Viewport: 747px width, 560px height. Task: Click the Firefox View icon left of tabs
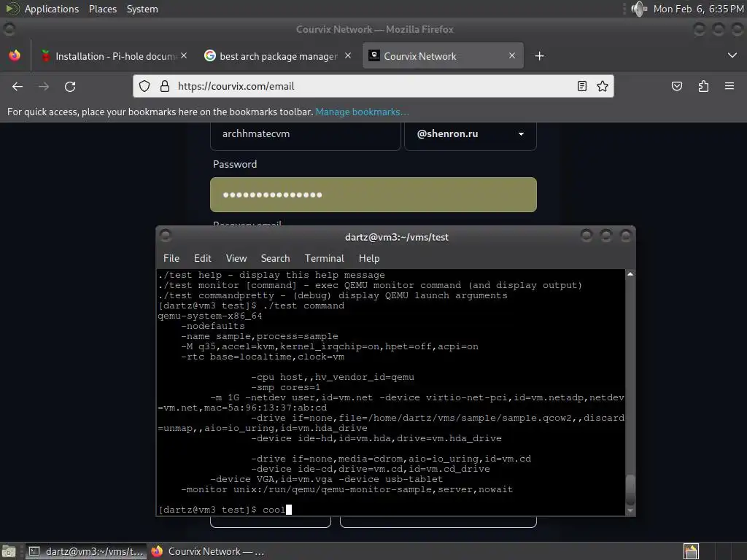click(x=15, y=55)
